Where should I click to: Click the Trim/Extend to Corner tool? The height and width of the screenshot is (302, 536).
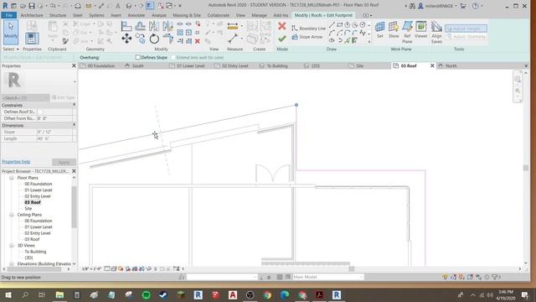coord(167,39)
